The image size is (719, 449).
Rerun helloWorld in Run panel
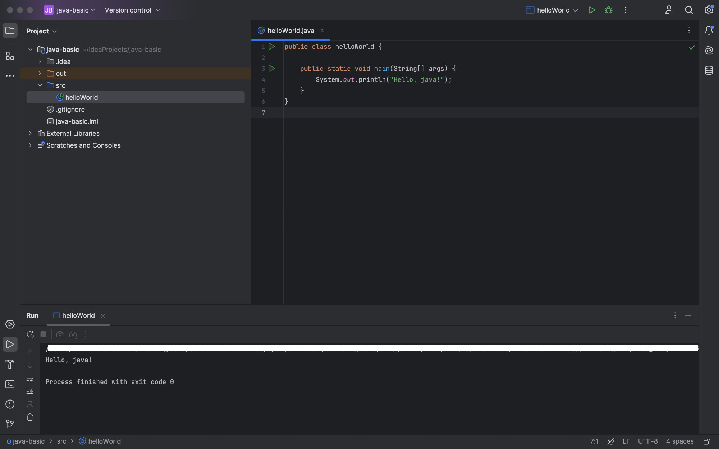pyautogui.click(x=30, y=334)
